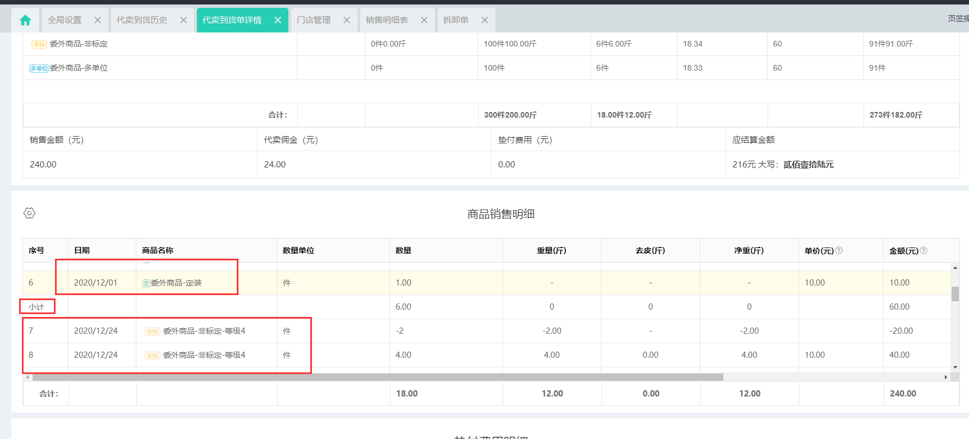This screenshot has height=439, width=969.
Task: Click amount -20.00 in row 7
Action: 901,331
